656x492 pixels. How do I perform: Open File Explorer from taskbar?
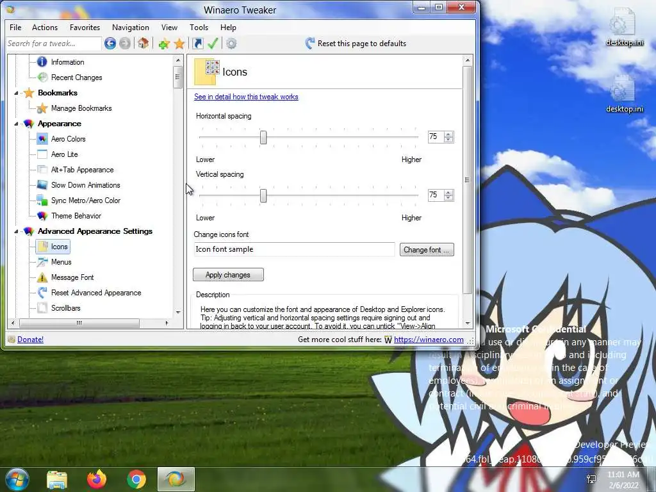click(57, 479)
